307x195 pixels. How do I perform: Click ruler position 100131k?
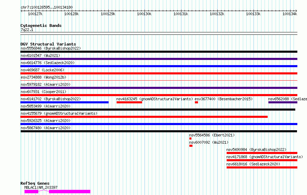pyautogui.click(x=181, y=14)
